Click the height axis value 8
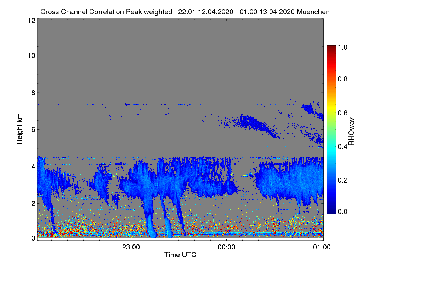The height and width of the screenshot is (283, 425). (x=33, y=93)
